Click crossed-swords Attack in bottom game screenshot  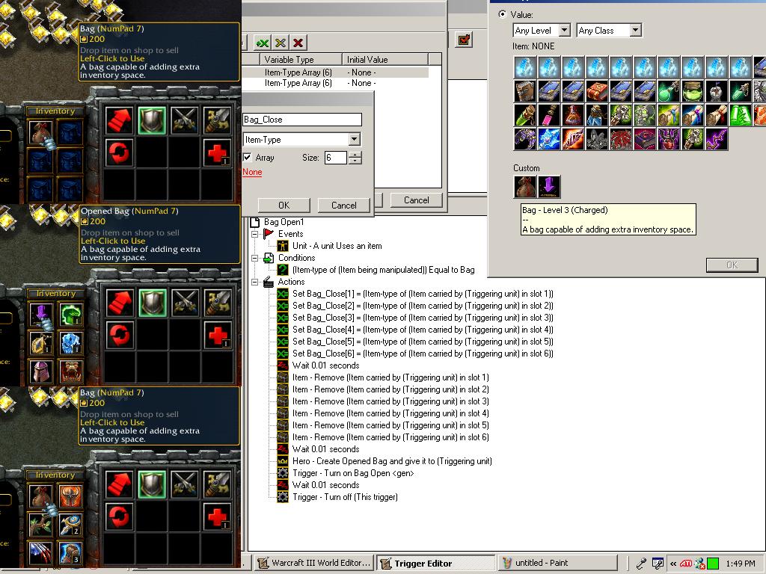(185, 484)
